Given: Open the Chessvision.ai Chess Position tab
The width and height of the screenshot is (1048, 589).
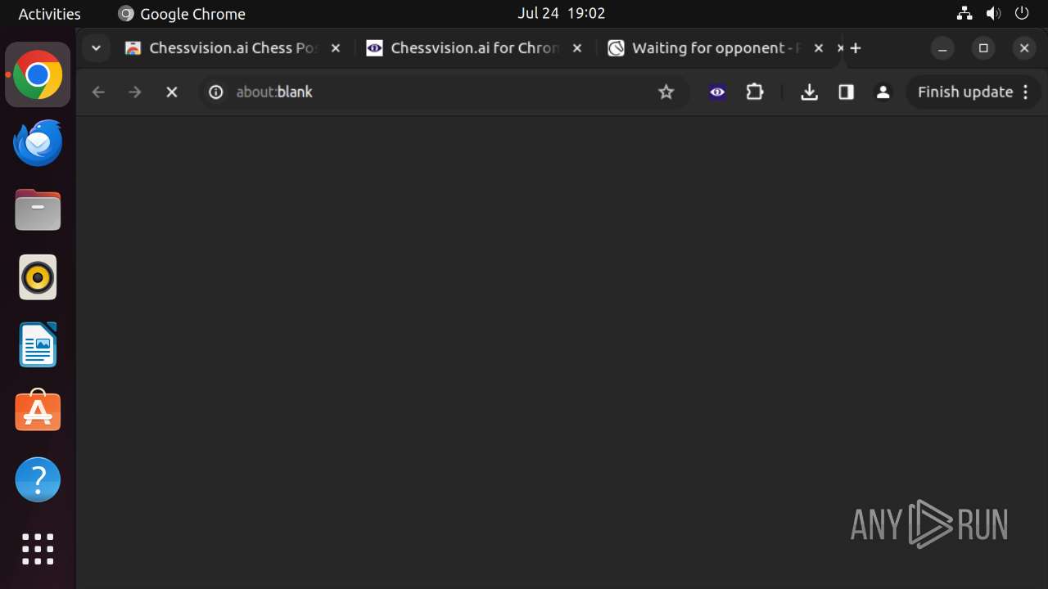Looking at the screenshot, I should tap(233, 48).
